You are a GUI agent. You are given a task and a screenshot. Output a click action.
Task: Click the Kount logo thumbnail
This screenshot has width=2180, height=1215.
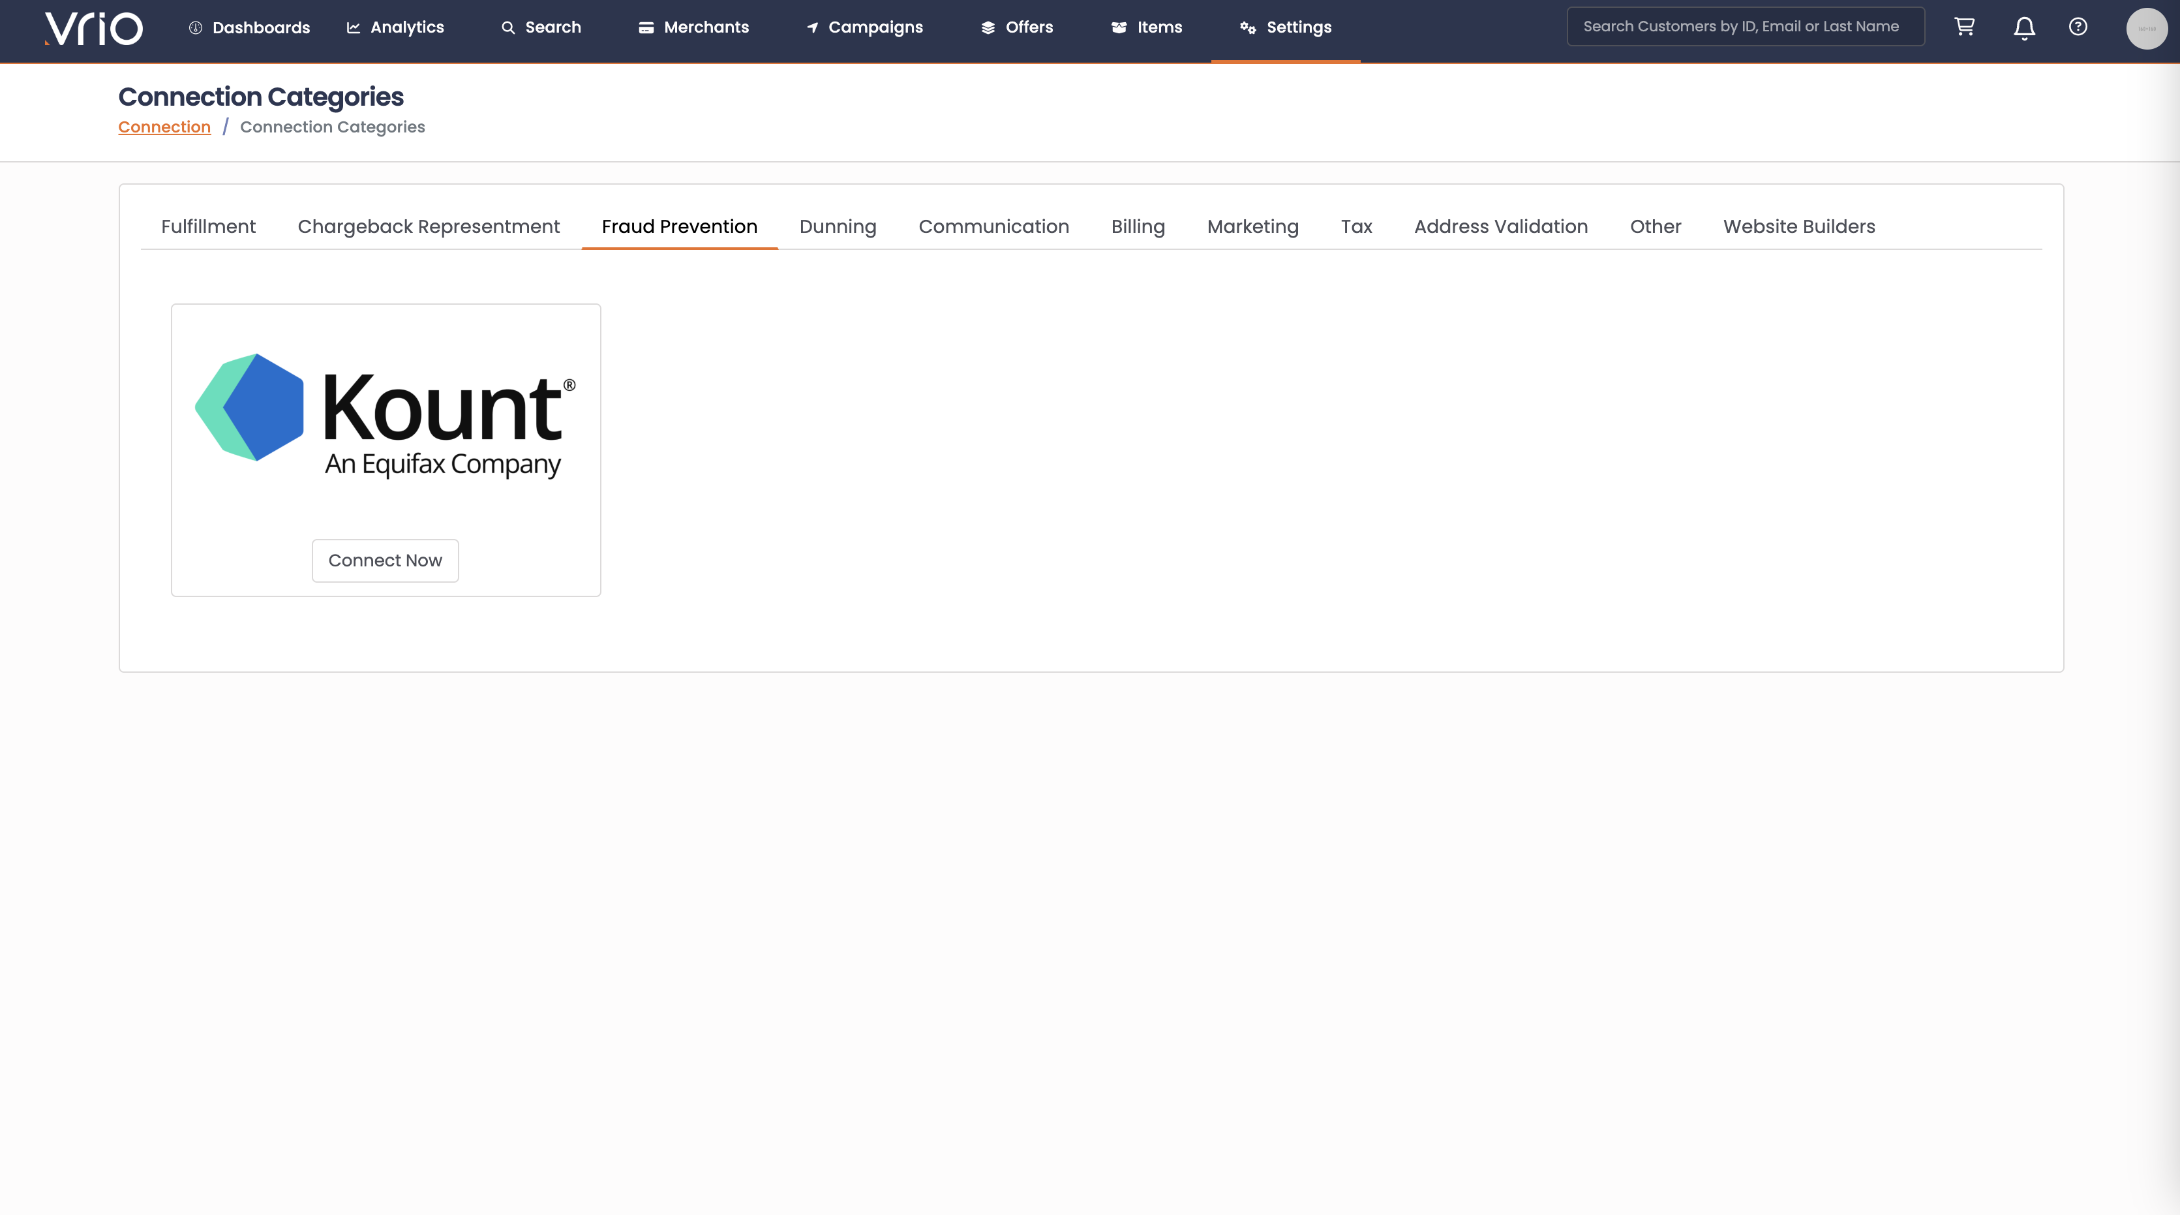[386, 416]
